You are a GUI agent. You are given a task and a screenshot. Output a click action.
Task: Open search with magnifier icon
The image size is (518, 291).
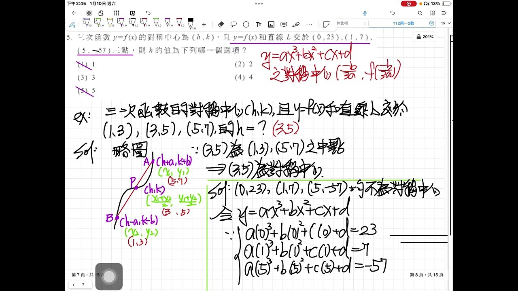click(x=420, y=13)
